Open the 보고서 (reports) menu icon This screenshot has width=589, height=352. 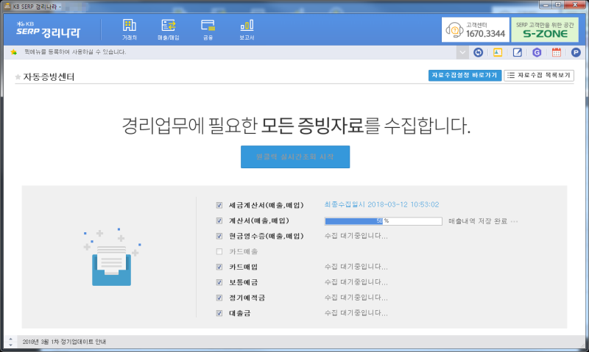click(x=247, y=29)
